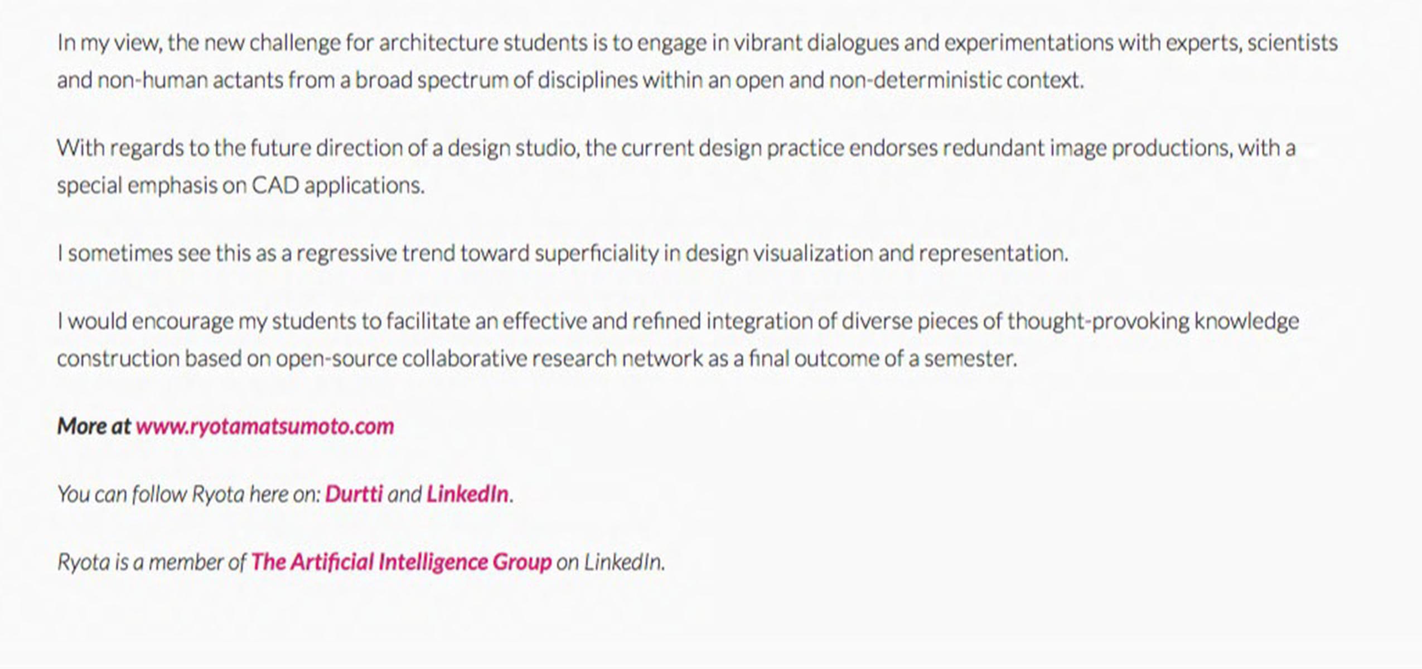Open The Artificial Intelligence Group link
Screen dimensions: 1422x669
tap(401, 562)
